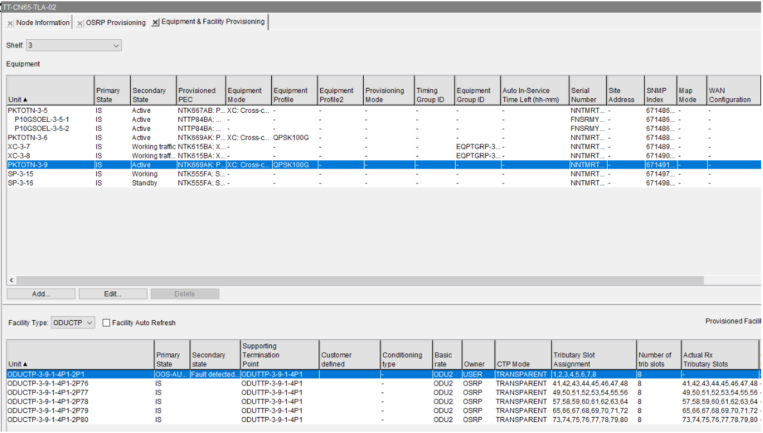
Task: Select facility row ODUCTP-3-9-1-4P1-2P78
Action: pos(384,402)
